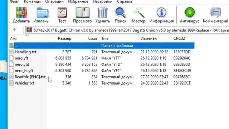This screenshot has width=229, height=129.
Task: Go up one folder level arrow
Action: click(15, 30)
